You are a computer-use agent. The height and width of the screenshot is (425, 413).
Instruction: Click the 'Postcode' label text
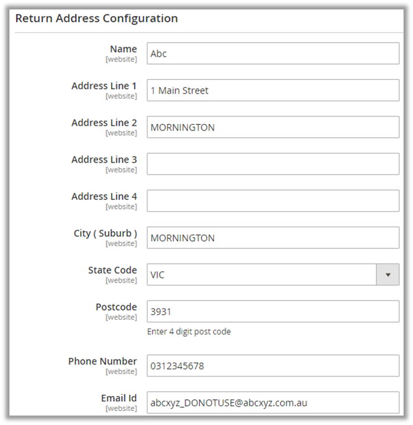[x=116, y=307]
